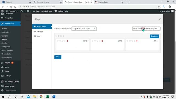Expand third column width with right arrow
The image size is (176, 99).
158,41
